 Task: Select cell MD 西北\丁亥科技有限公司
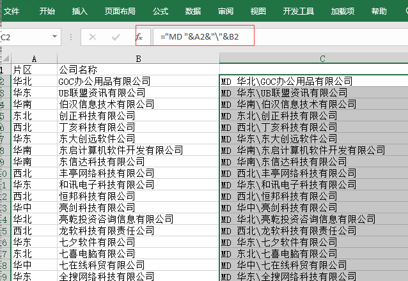click(x=314, y=127)
